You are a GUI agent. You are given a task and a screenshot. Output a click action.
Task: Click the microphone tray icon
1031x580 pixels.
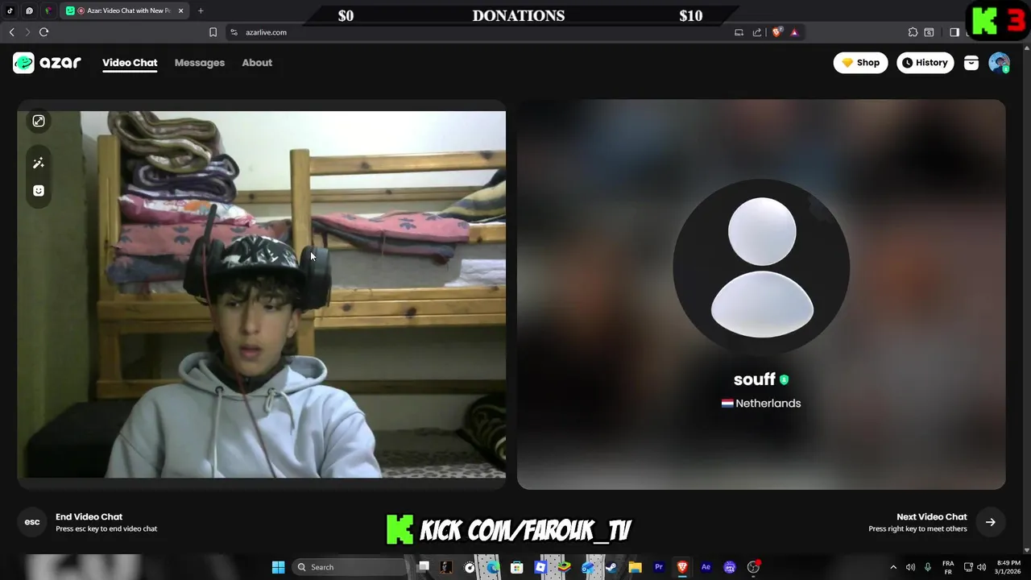pos(928,567)
